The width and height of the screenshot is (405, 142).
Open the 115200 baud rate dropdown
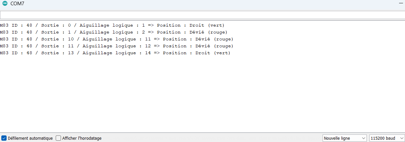pyautogui.click(x=387, y=138)
